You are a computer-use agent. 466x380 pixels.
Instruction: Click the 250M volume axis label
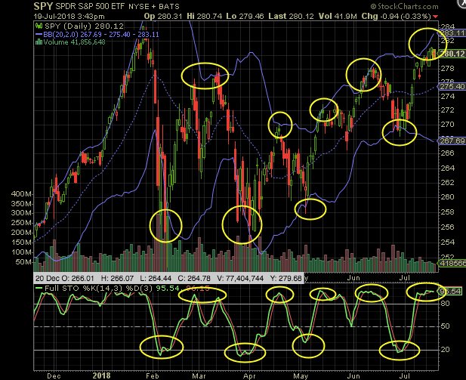pyautogui.click(x=21, y=223)
